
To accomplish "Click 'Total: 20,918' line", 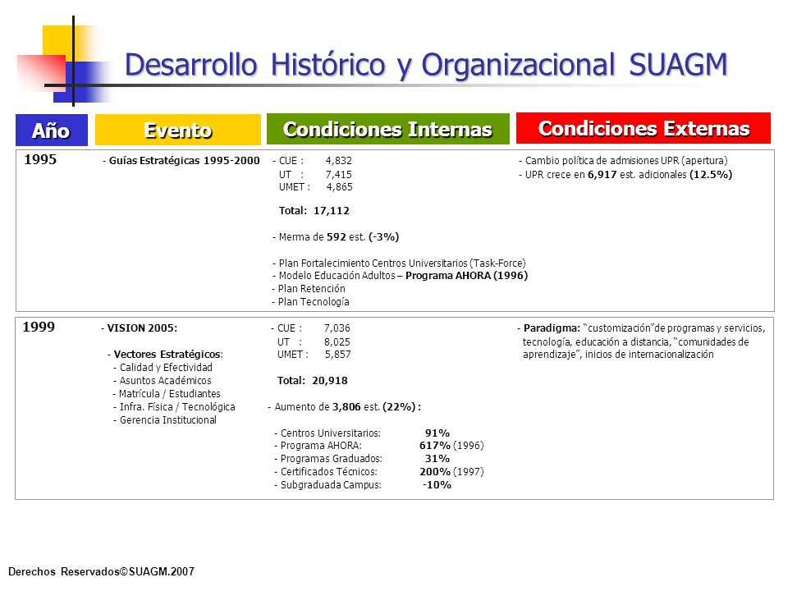I will click(x=312, y=380).
